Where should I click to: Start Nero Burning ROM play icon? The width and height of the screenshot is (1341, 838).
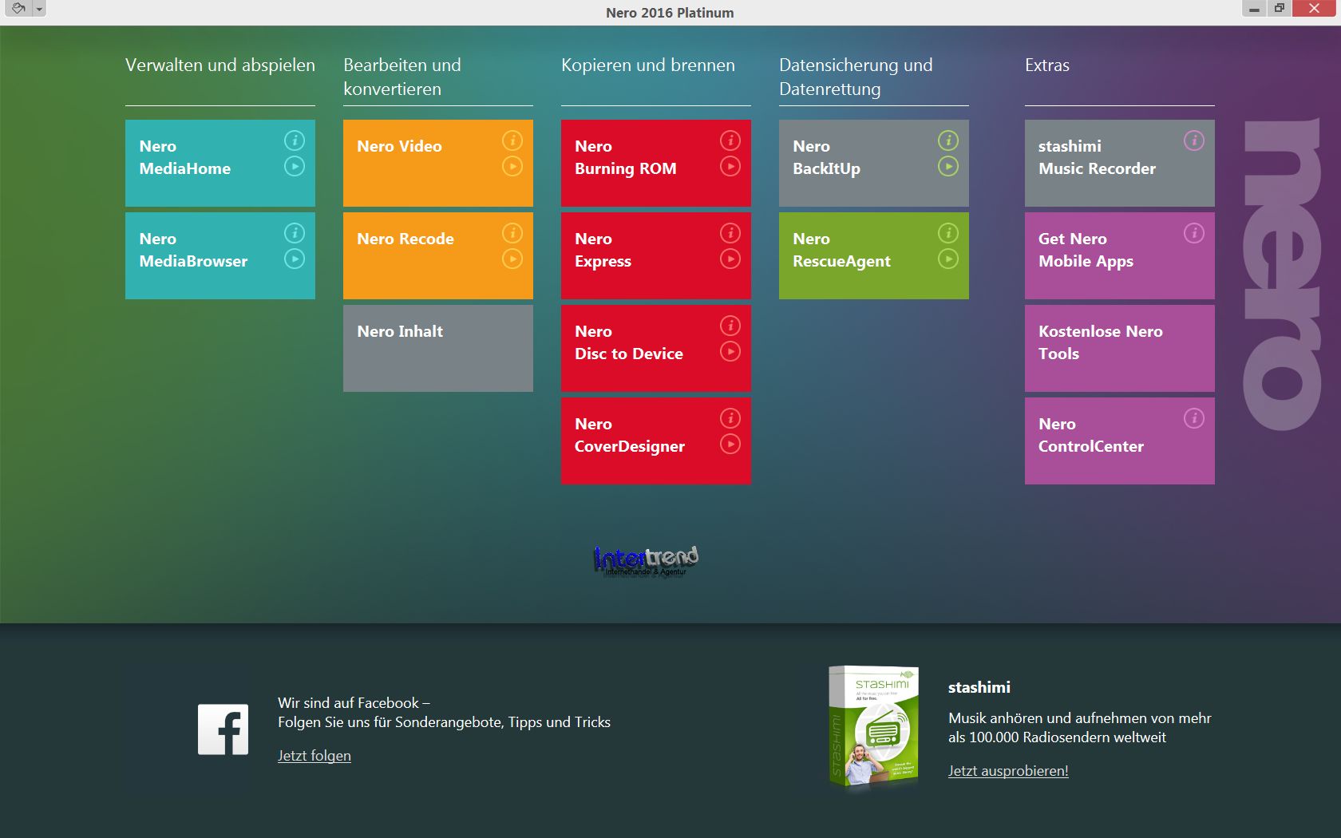pos(730,166)
